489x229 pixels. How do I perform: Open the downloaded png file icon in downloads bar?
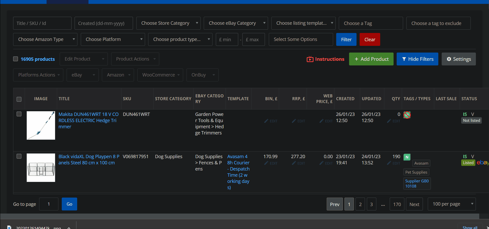click(x=9, y=227)
